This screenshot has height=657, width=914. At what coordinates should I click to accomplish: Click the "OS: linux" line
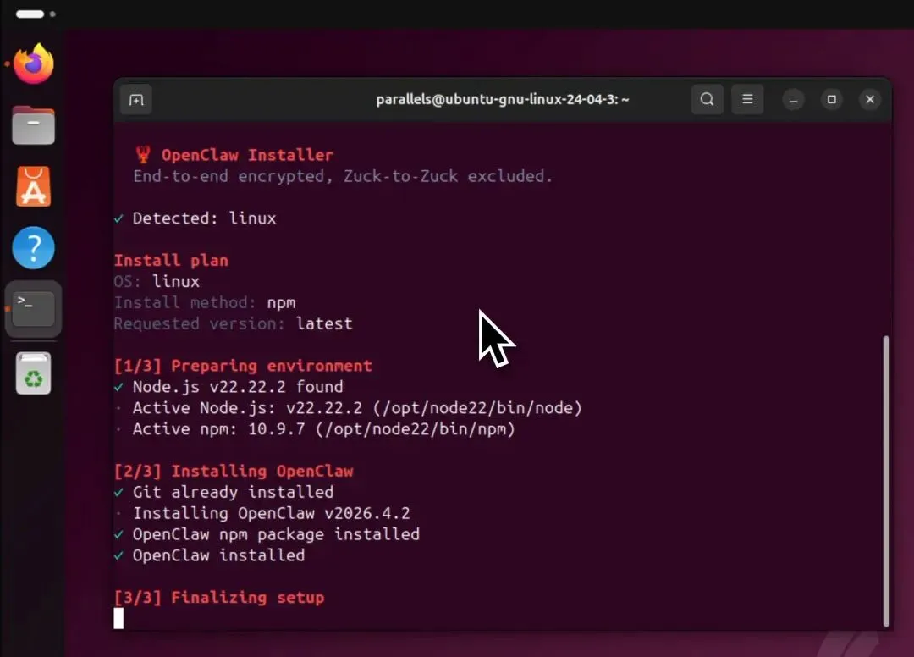[x=157, y=282]
